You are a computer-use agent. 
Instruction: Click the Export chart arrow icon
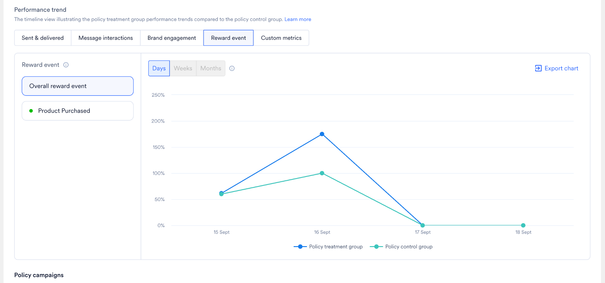click(x=538, y=68)
